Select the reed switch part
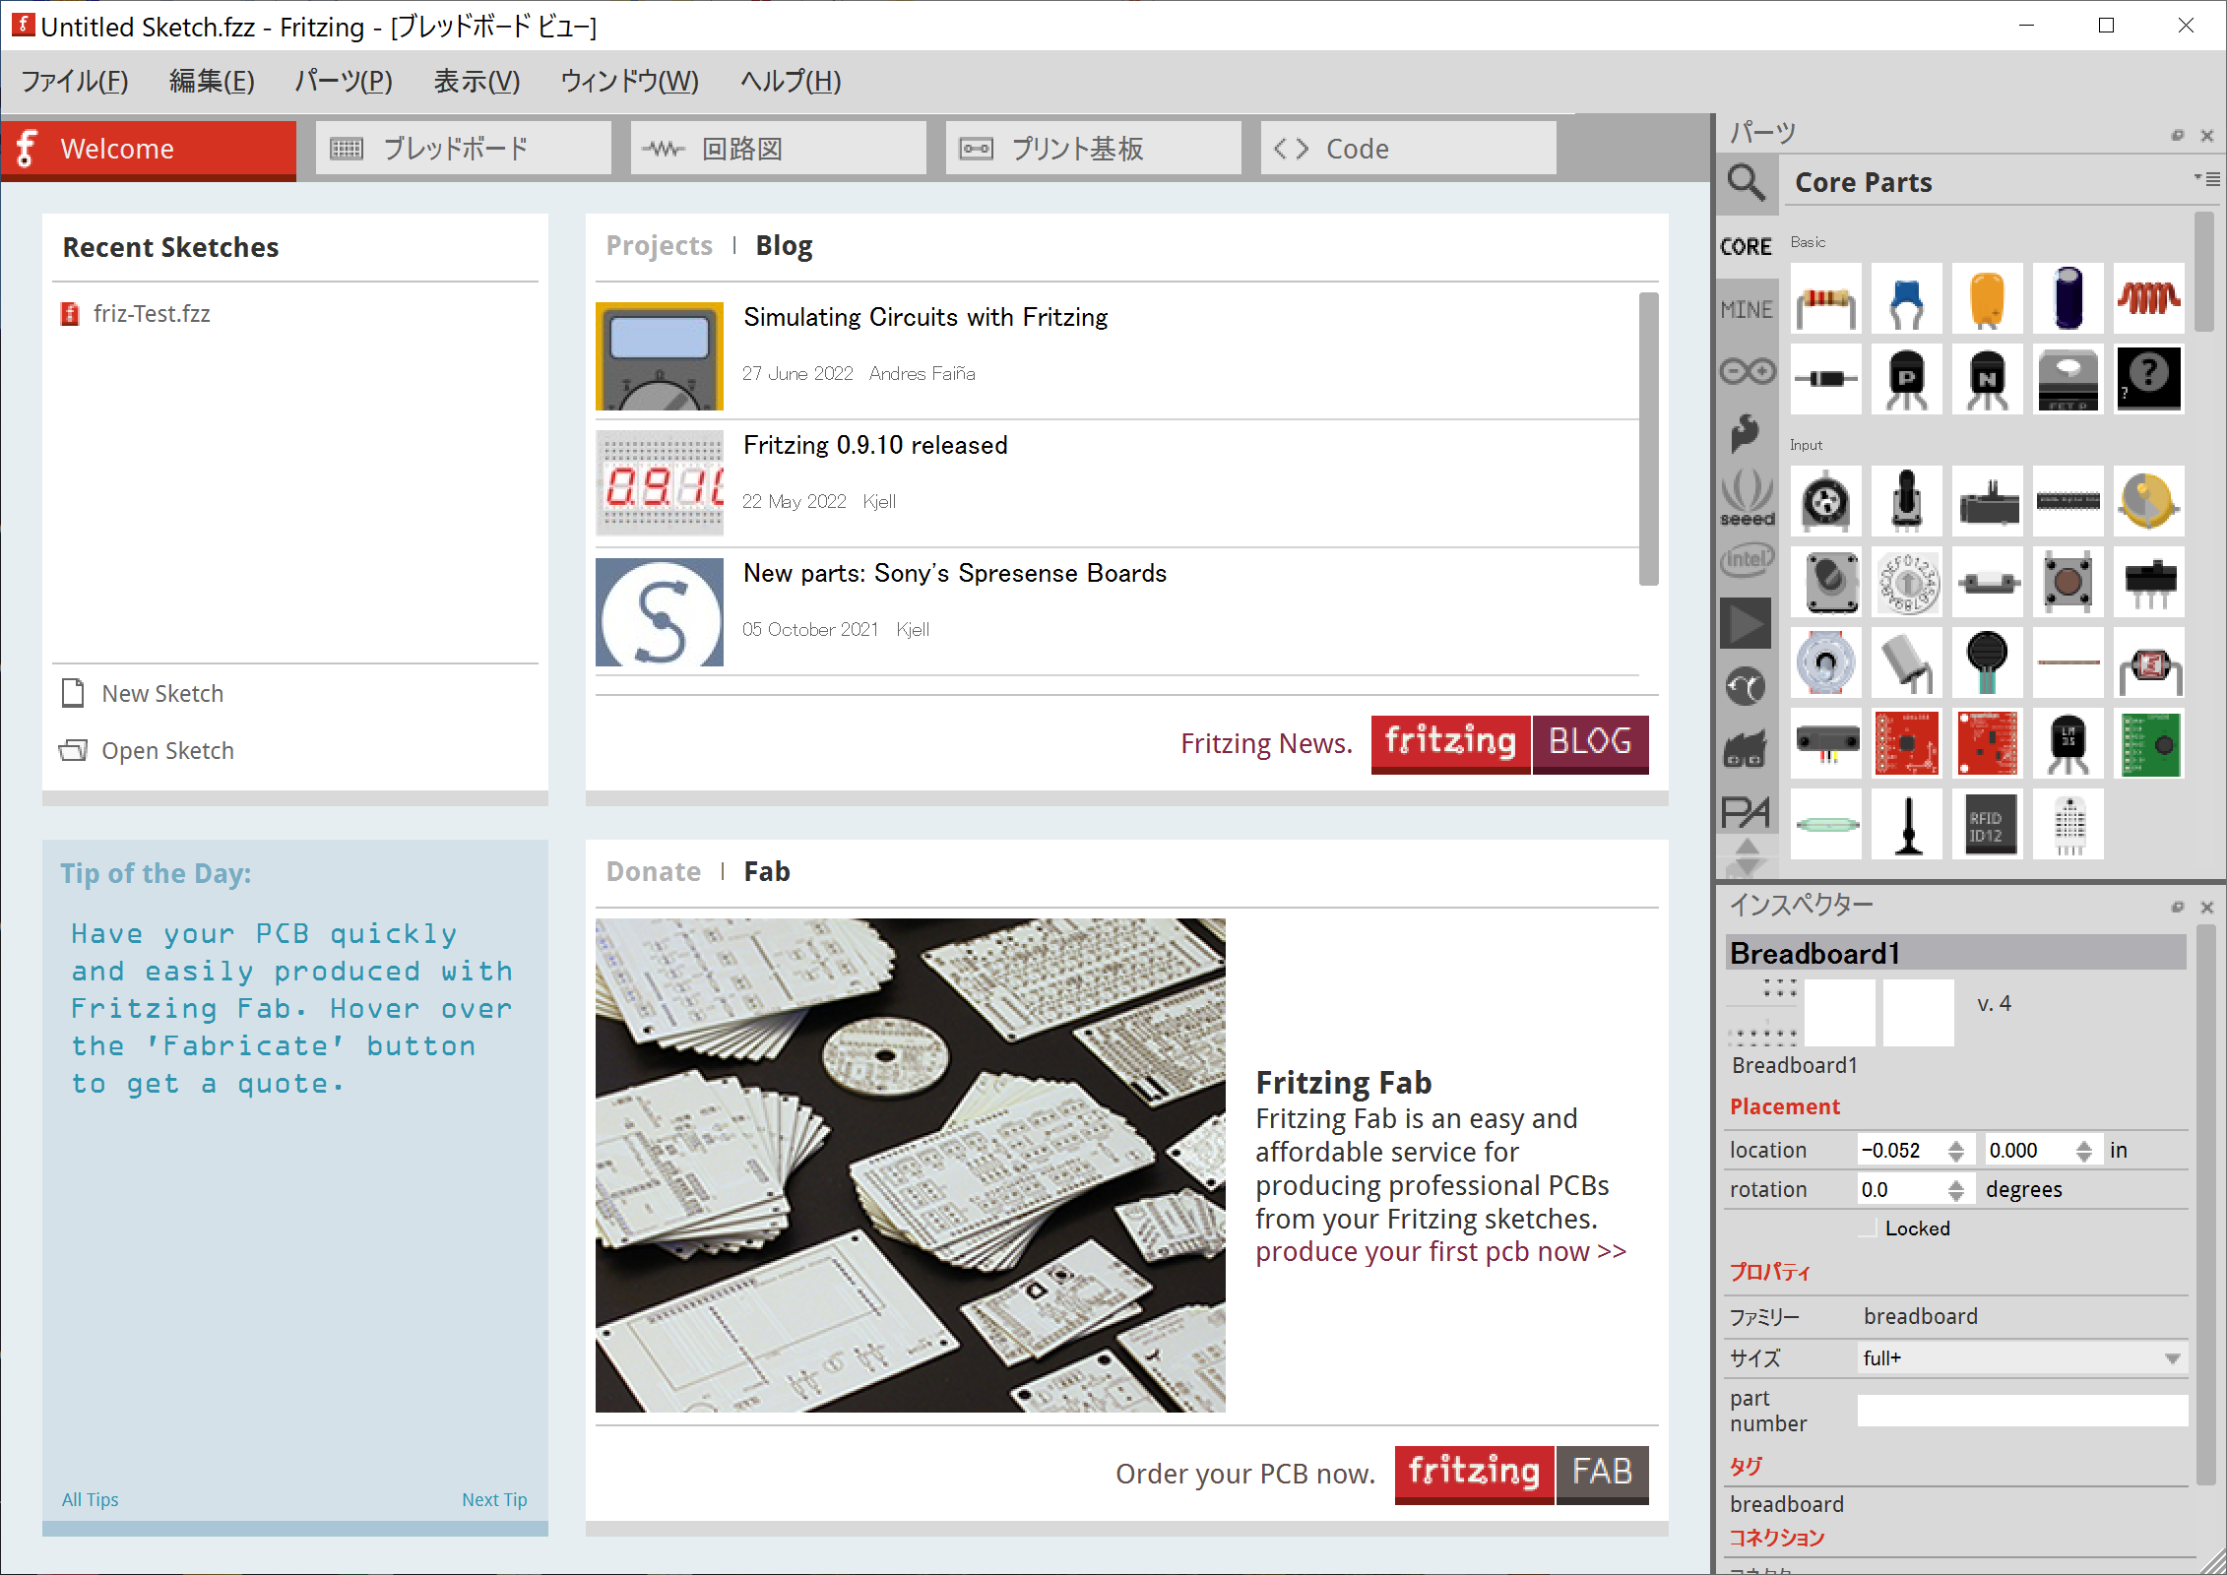 (1826, 824)
